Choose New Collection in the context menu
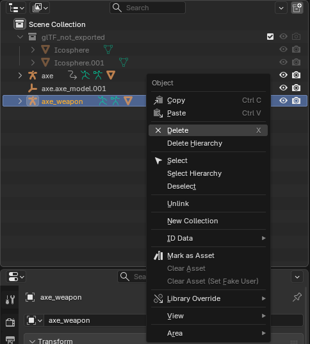 (208, 221)
